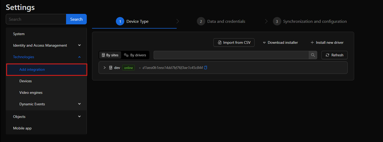Expand the dev site row chevron
This screenshot has height=142, width=383.
click(105, 68)
